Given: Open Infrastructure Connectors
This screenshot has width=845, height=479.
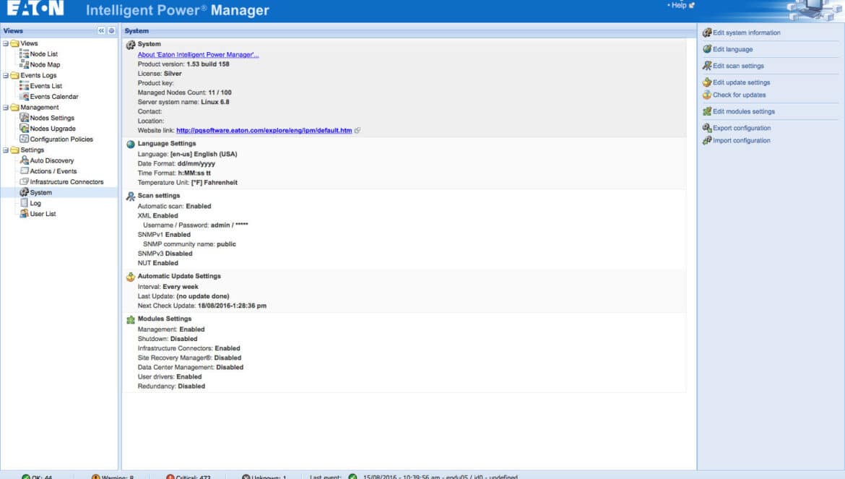Looking at the screenshot, I should (67, 182).
